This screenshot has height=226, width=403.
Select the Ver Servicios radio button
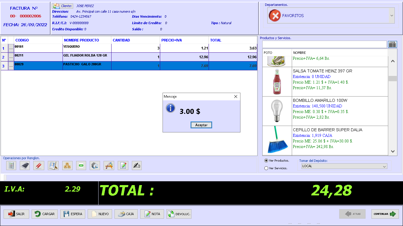point(266,168)
